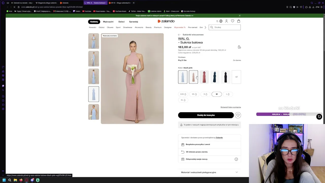Open Firefox from taskbar

(x=21, y=180)
